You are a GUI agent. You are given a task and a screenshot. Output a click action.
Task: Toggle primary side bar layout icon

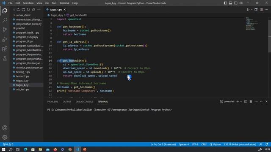pos(225,3)
